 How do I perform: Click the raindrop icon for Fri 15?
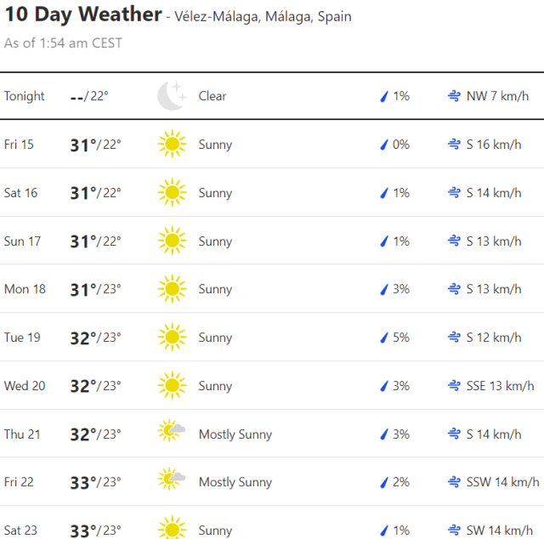[384, 145]
